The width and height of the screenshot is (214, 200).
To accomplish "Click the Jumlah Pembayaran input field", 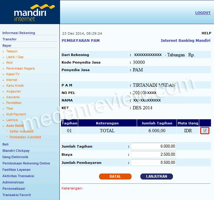I will coord(153,162).
